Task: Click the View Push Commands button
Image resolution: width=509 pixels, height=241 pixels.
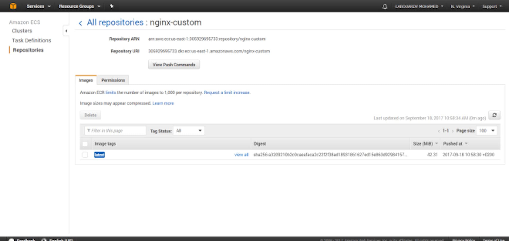Action: (x=174, y=65)
